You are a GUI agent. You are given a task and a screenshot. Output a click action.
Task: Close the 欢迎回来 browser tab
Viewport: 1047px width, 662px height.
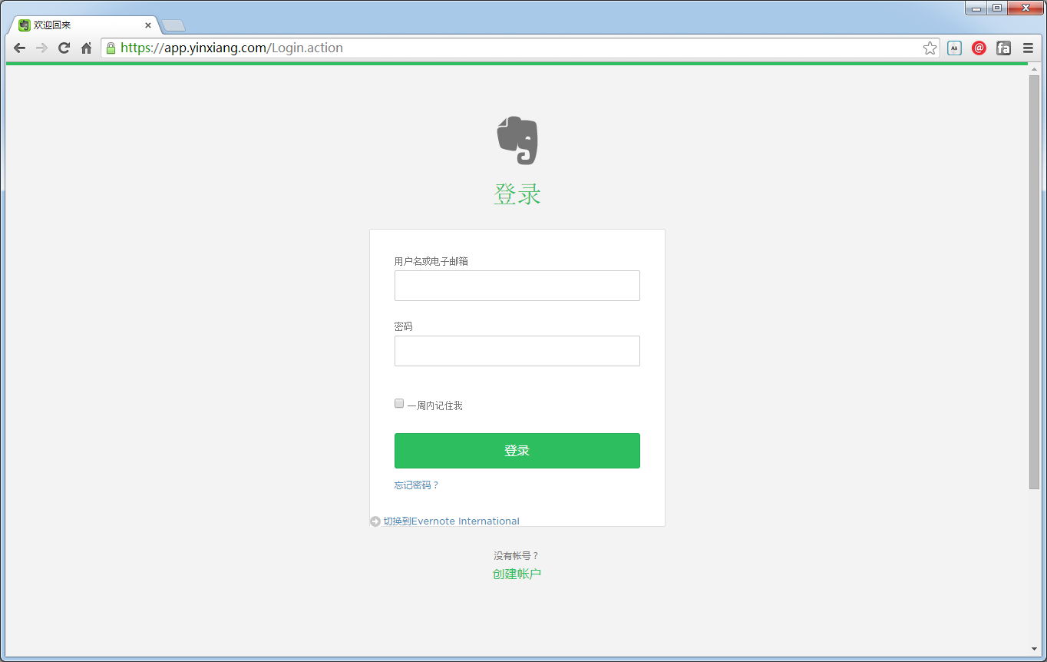(148, 25)
